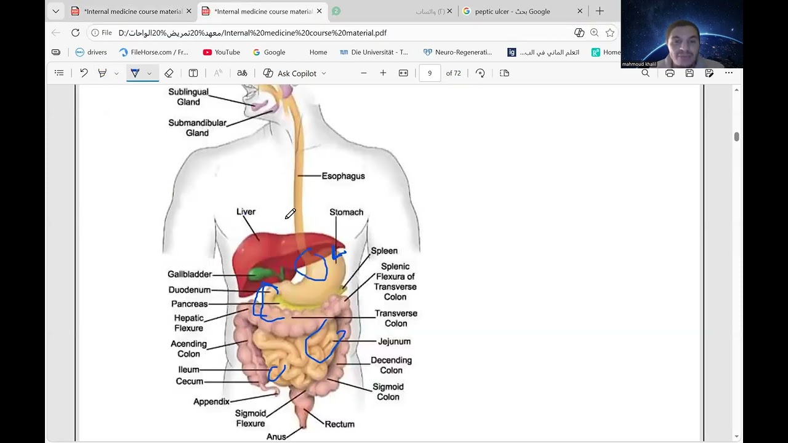Click the Fit to width icon

(x=403, y=73)
